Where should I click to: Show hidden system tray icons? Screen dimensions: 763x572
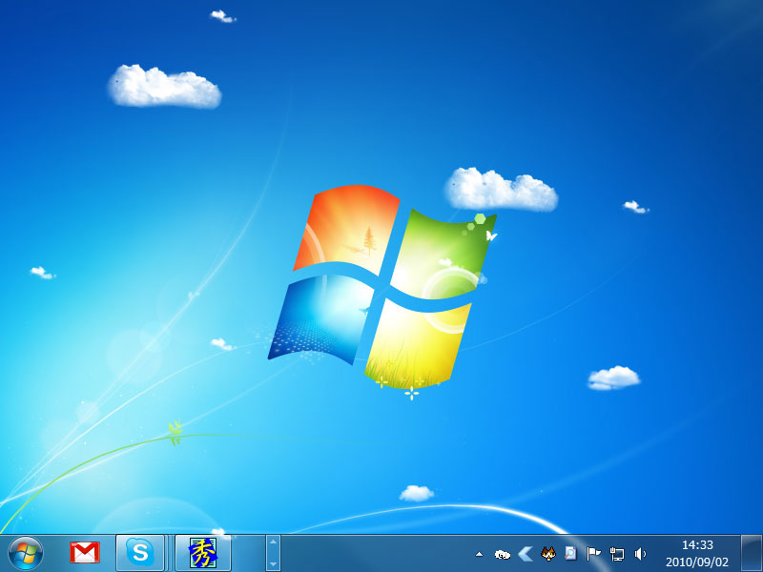tap(479, 554)
